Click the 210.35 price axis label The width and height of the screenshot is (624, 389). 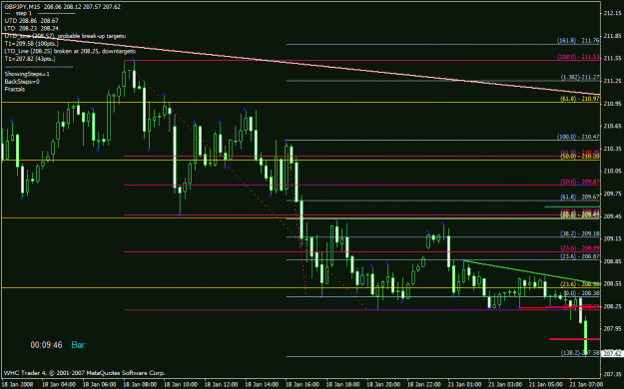click(612, 149)
